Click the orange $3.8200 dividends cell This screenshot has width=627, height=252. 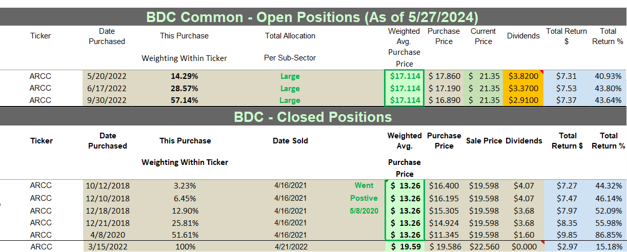(522, 76)
